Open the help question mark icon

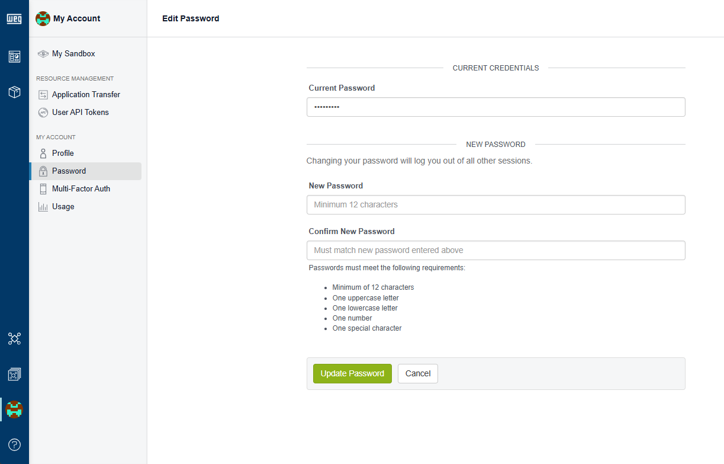(x=14, y=444)
